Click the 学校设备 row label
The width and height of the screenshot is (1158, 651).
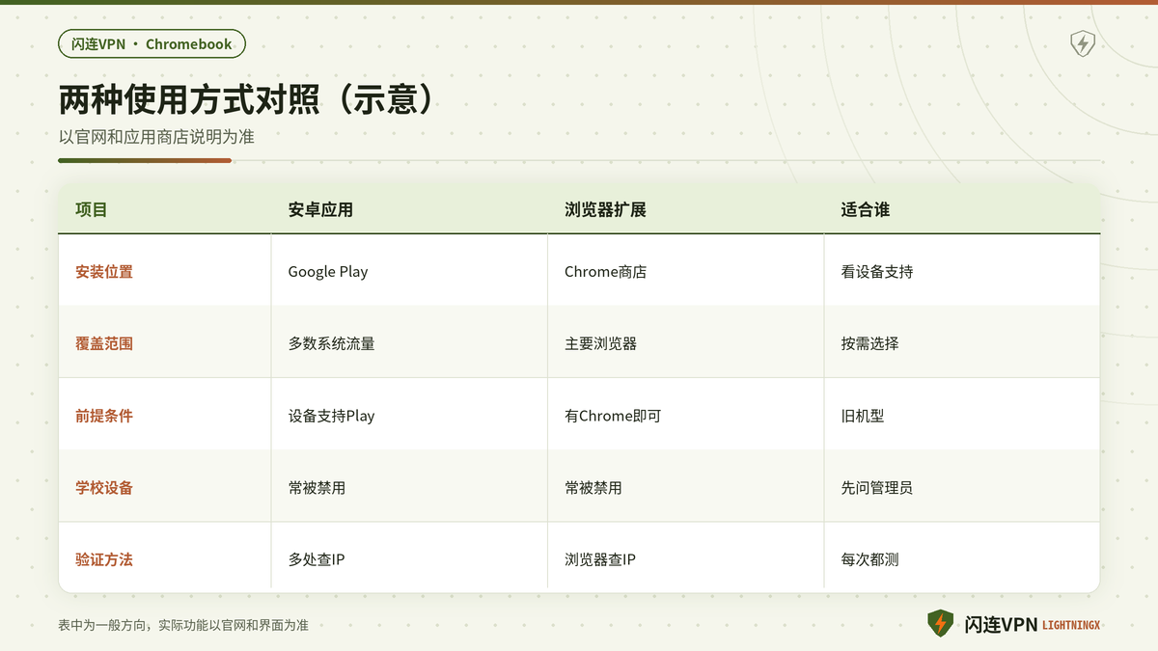point(104,488)
